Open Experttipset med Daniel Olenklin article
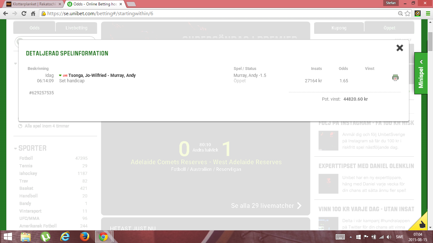433x243 pixels. pos(366,166)
